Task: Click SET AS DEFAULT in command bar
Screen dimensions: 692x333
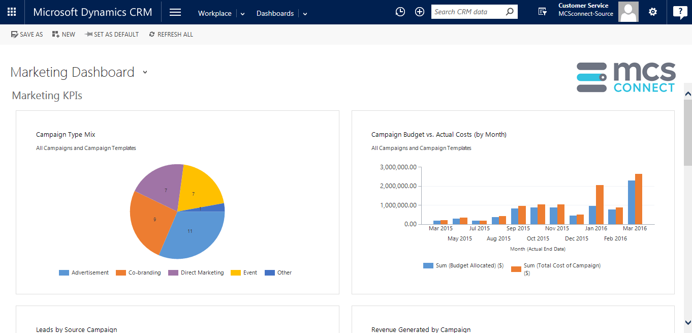Action: 111,35
